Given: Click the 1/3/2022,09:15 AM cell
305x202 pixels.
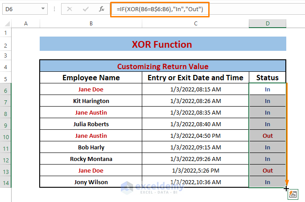Looking at the screenshot, I should 195,147.
